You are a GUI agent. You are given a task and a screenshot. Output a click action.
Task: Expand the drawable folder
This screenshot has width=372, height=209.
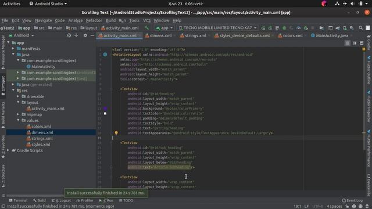tap(18, 96)
